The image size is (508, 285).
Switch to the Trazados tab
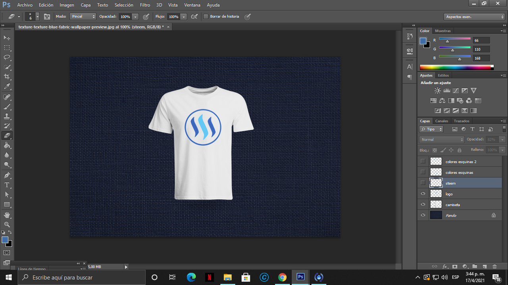point(462,121)
